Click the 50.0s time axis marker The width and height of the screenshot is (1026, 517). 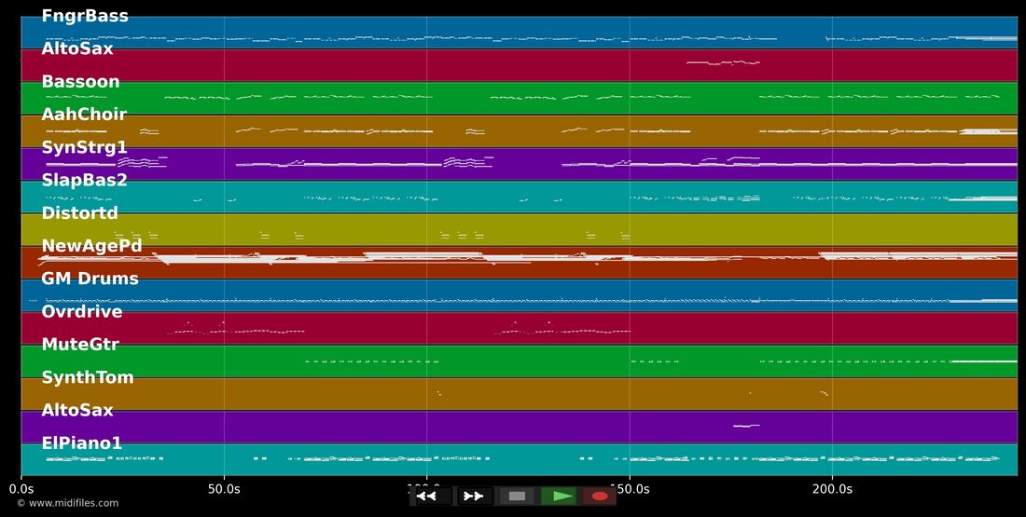pyautogui.click(x=225, y=488)
